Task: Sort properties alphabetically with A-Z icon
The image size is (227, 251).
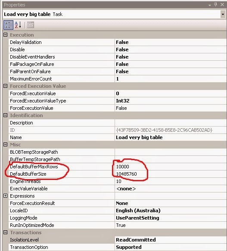Action: (x=18, y=25)
